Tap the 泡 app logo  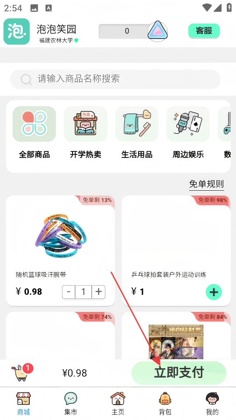[17, 31]
